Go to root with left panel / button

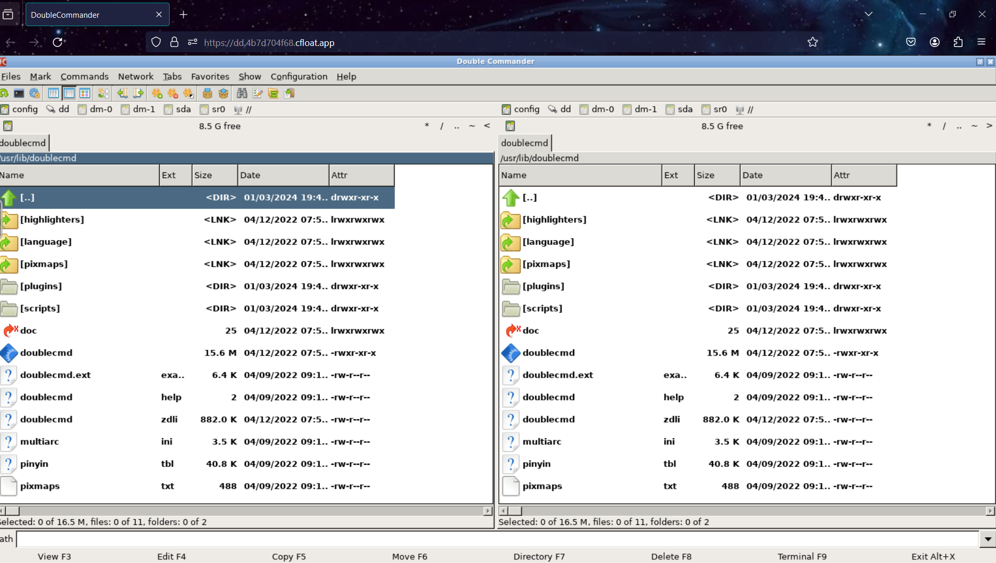[442, 126]
